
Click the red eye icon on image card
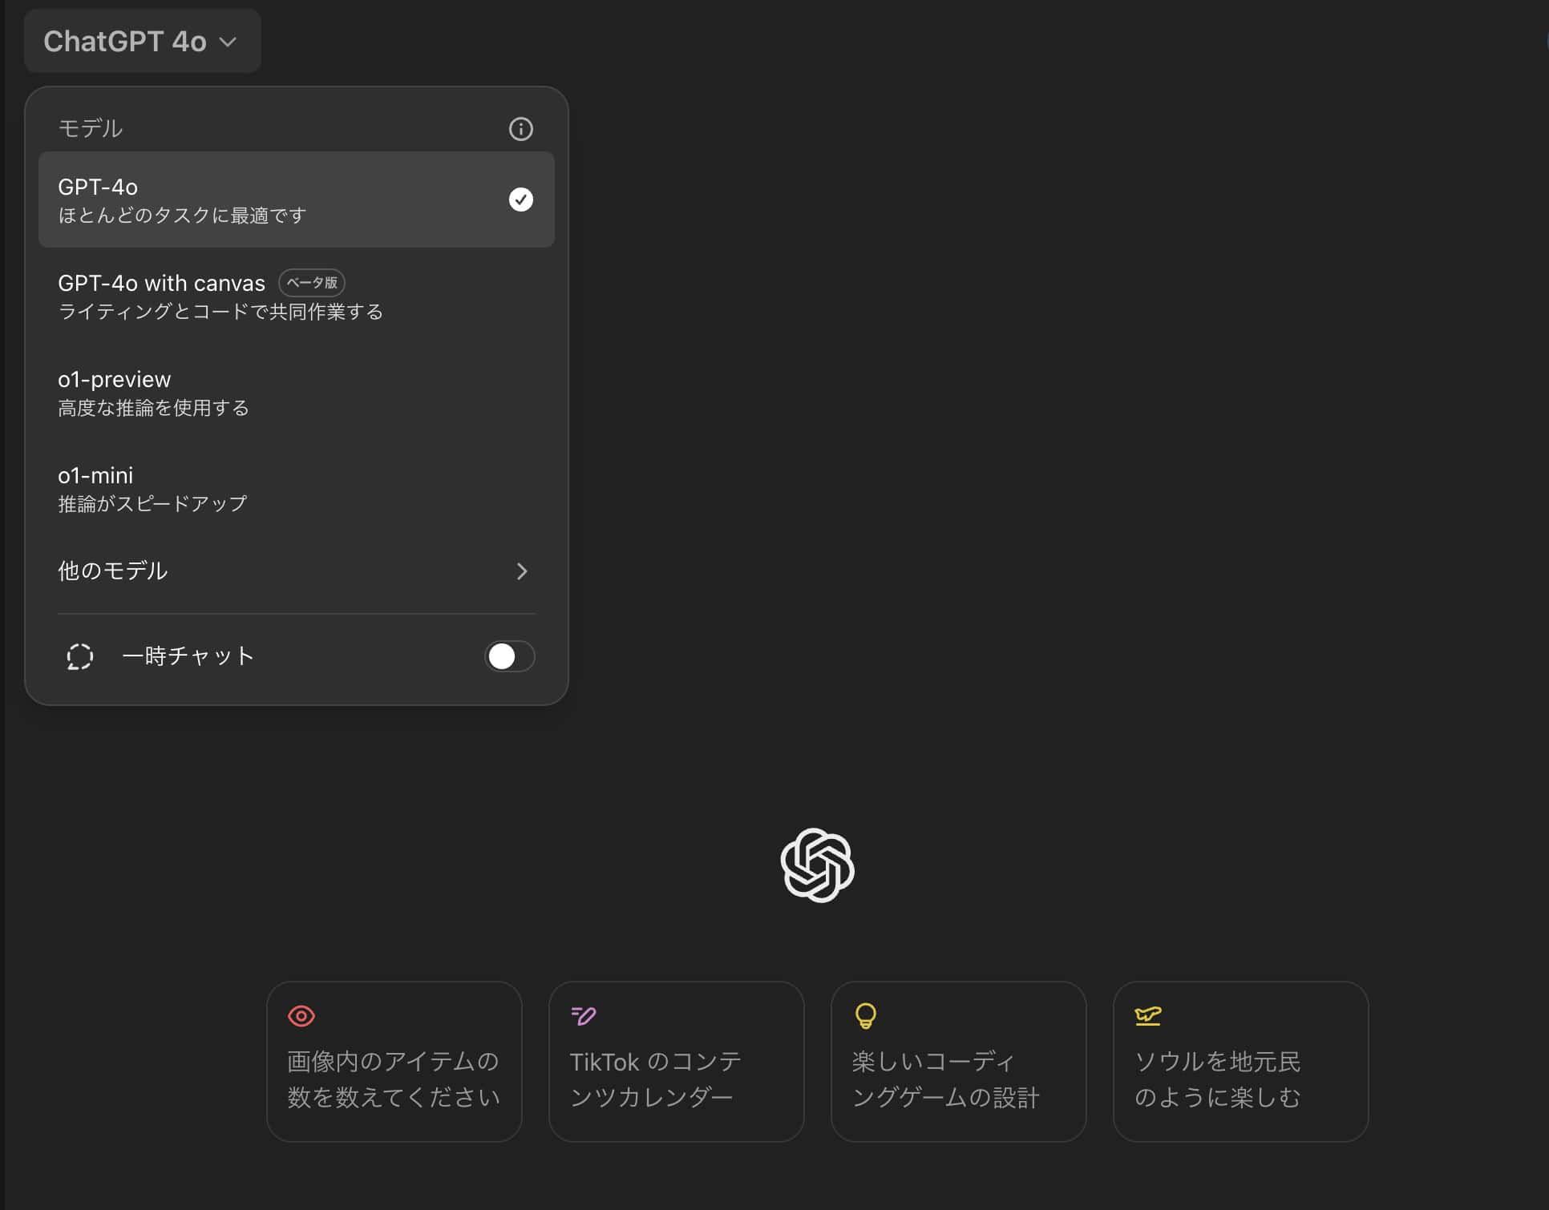point(301,1016)
